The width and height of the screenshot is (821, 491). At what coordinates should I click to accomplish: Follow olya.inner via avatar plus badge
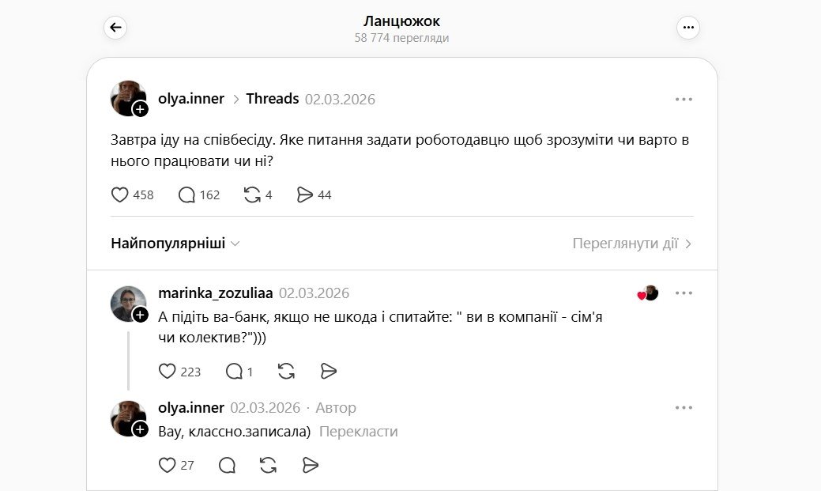coord(141,109)
